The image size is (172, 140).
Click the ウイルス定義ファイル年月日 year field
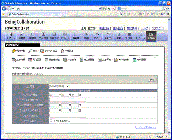click(x=54, y=105)
